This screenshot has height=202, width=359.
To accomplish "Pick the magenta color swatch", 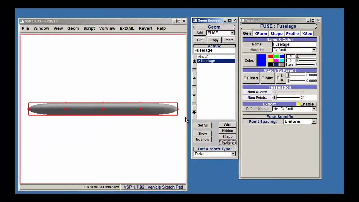I will pyautogui.click(x=276, y=61).
